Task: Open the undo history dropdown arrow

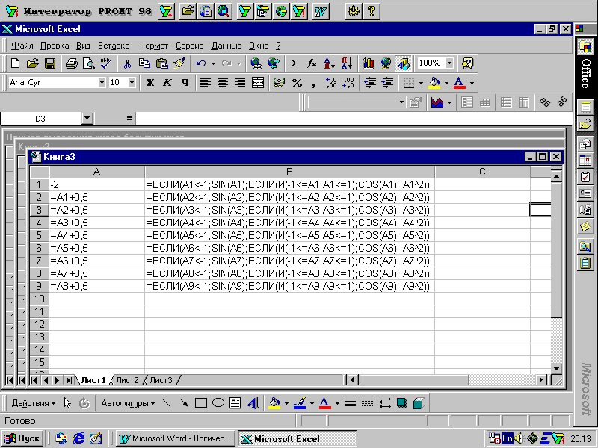Action: 213,63
